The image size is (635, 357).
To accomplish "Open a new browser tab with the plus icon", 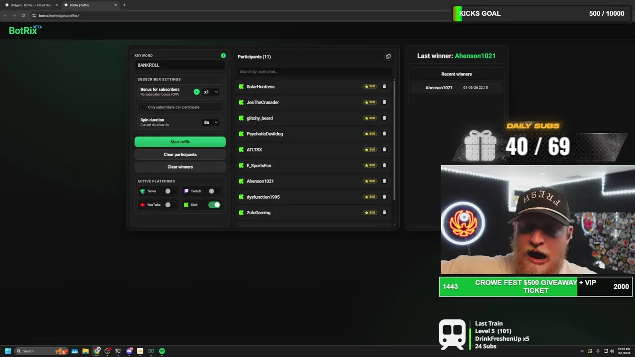I will click(x=124, y=5).
